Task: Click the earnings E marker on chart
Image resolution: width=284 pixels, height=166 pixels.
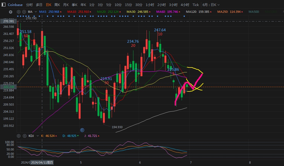Action: click(82, 130)
